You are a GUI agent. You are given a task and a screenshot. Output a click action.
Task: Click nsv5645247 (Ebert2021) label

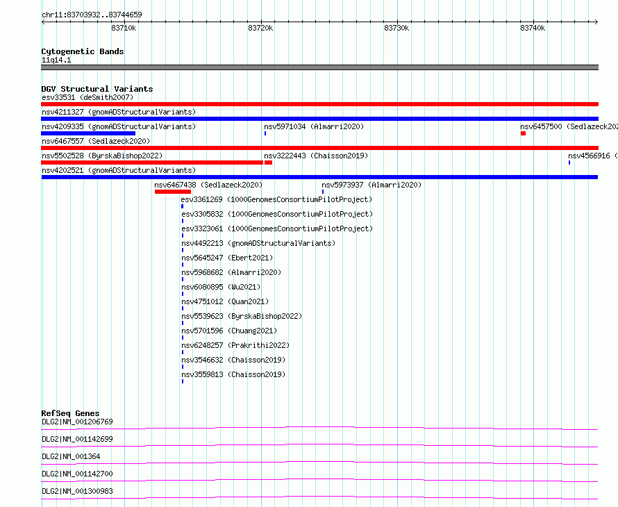point(227,258)
